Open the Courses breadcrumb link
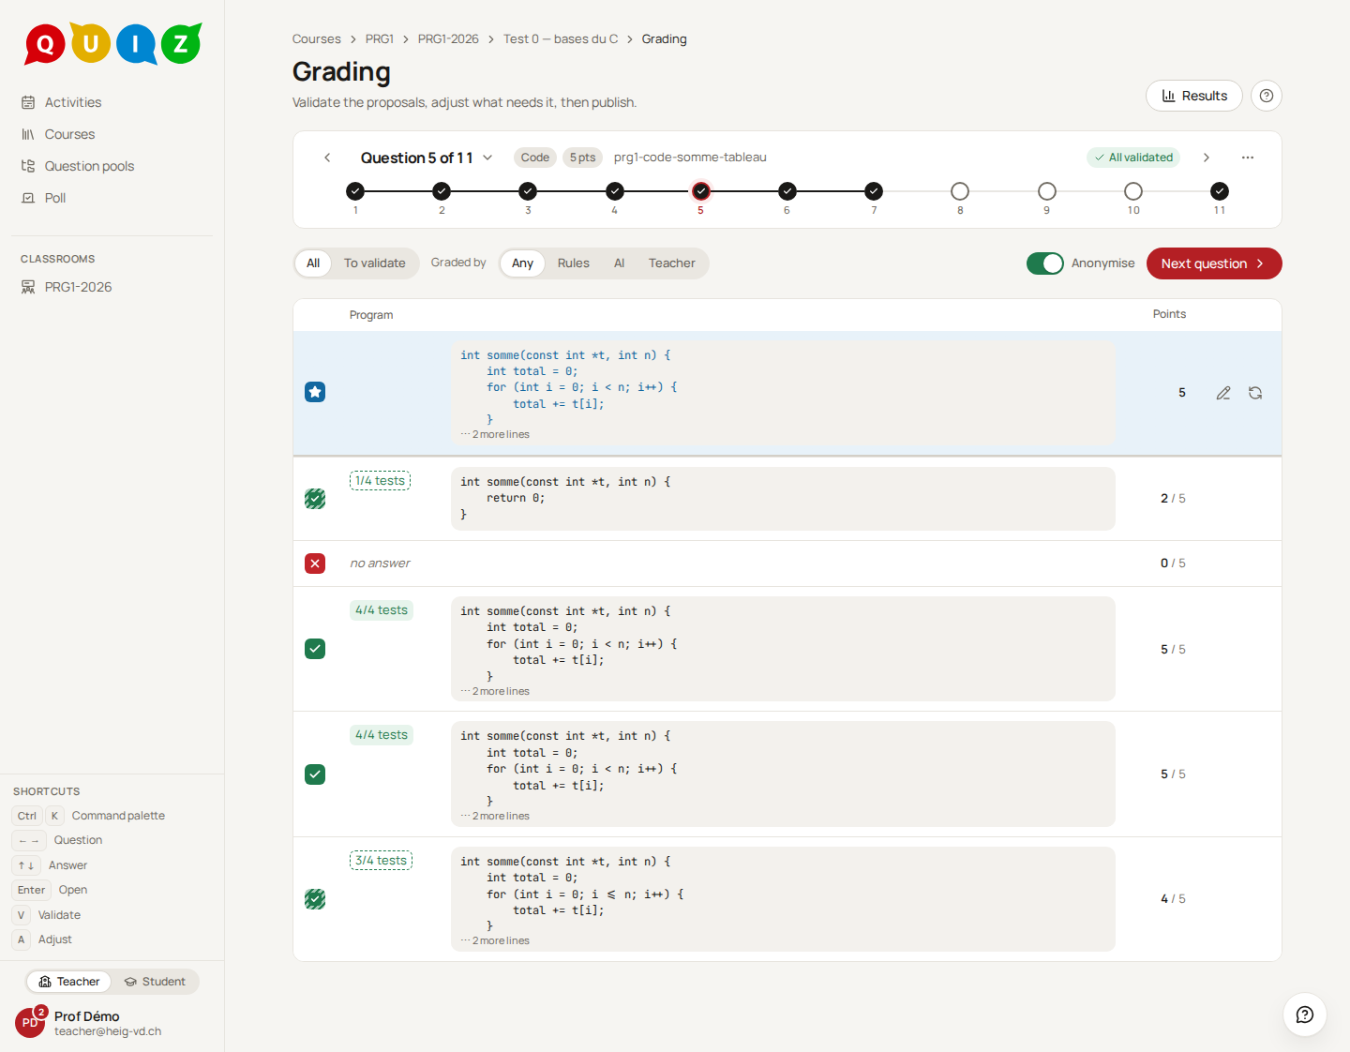 [317, 38]
